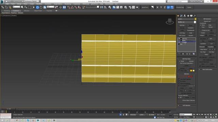This screenshot has height=122, width=218.
Task: Restrict movement to the Z axis
Action: (x=165, y=7)
